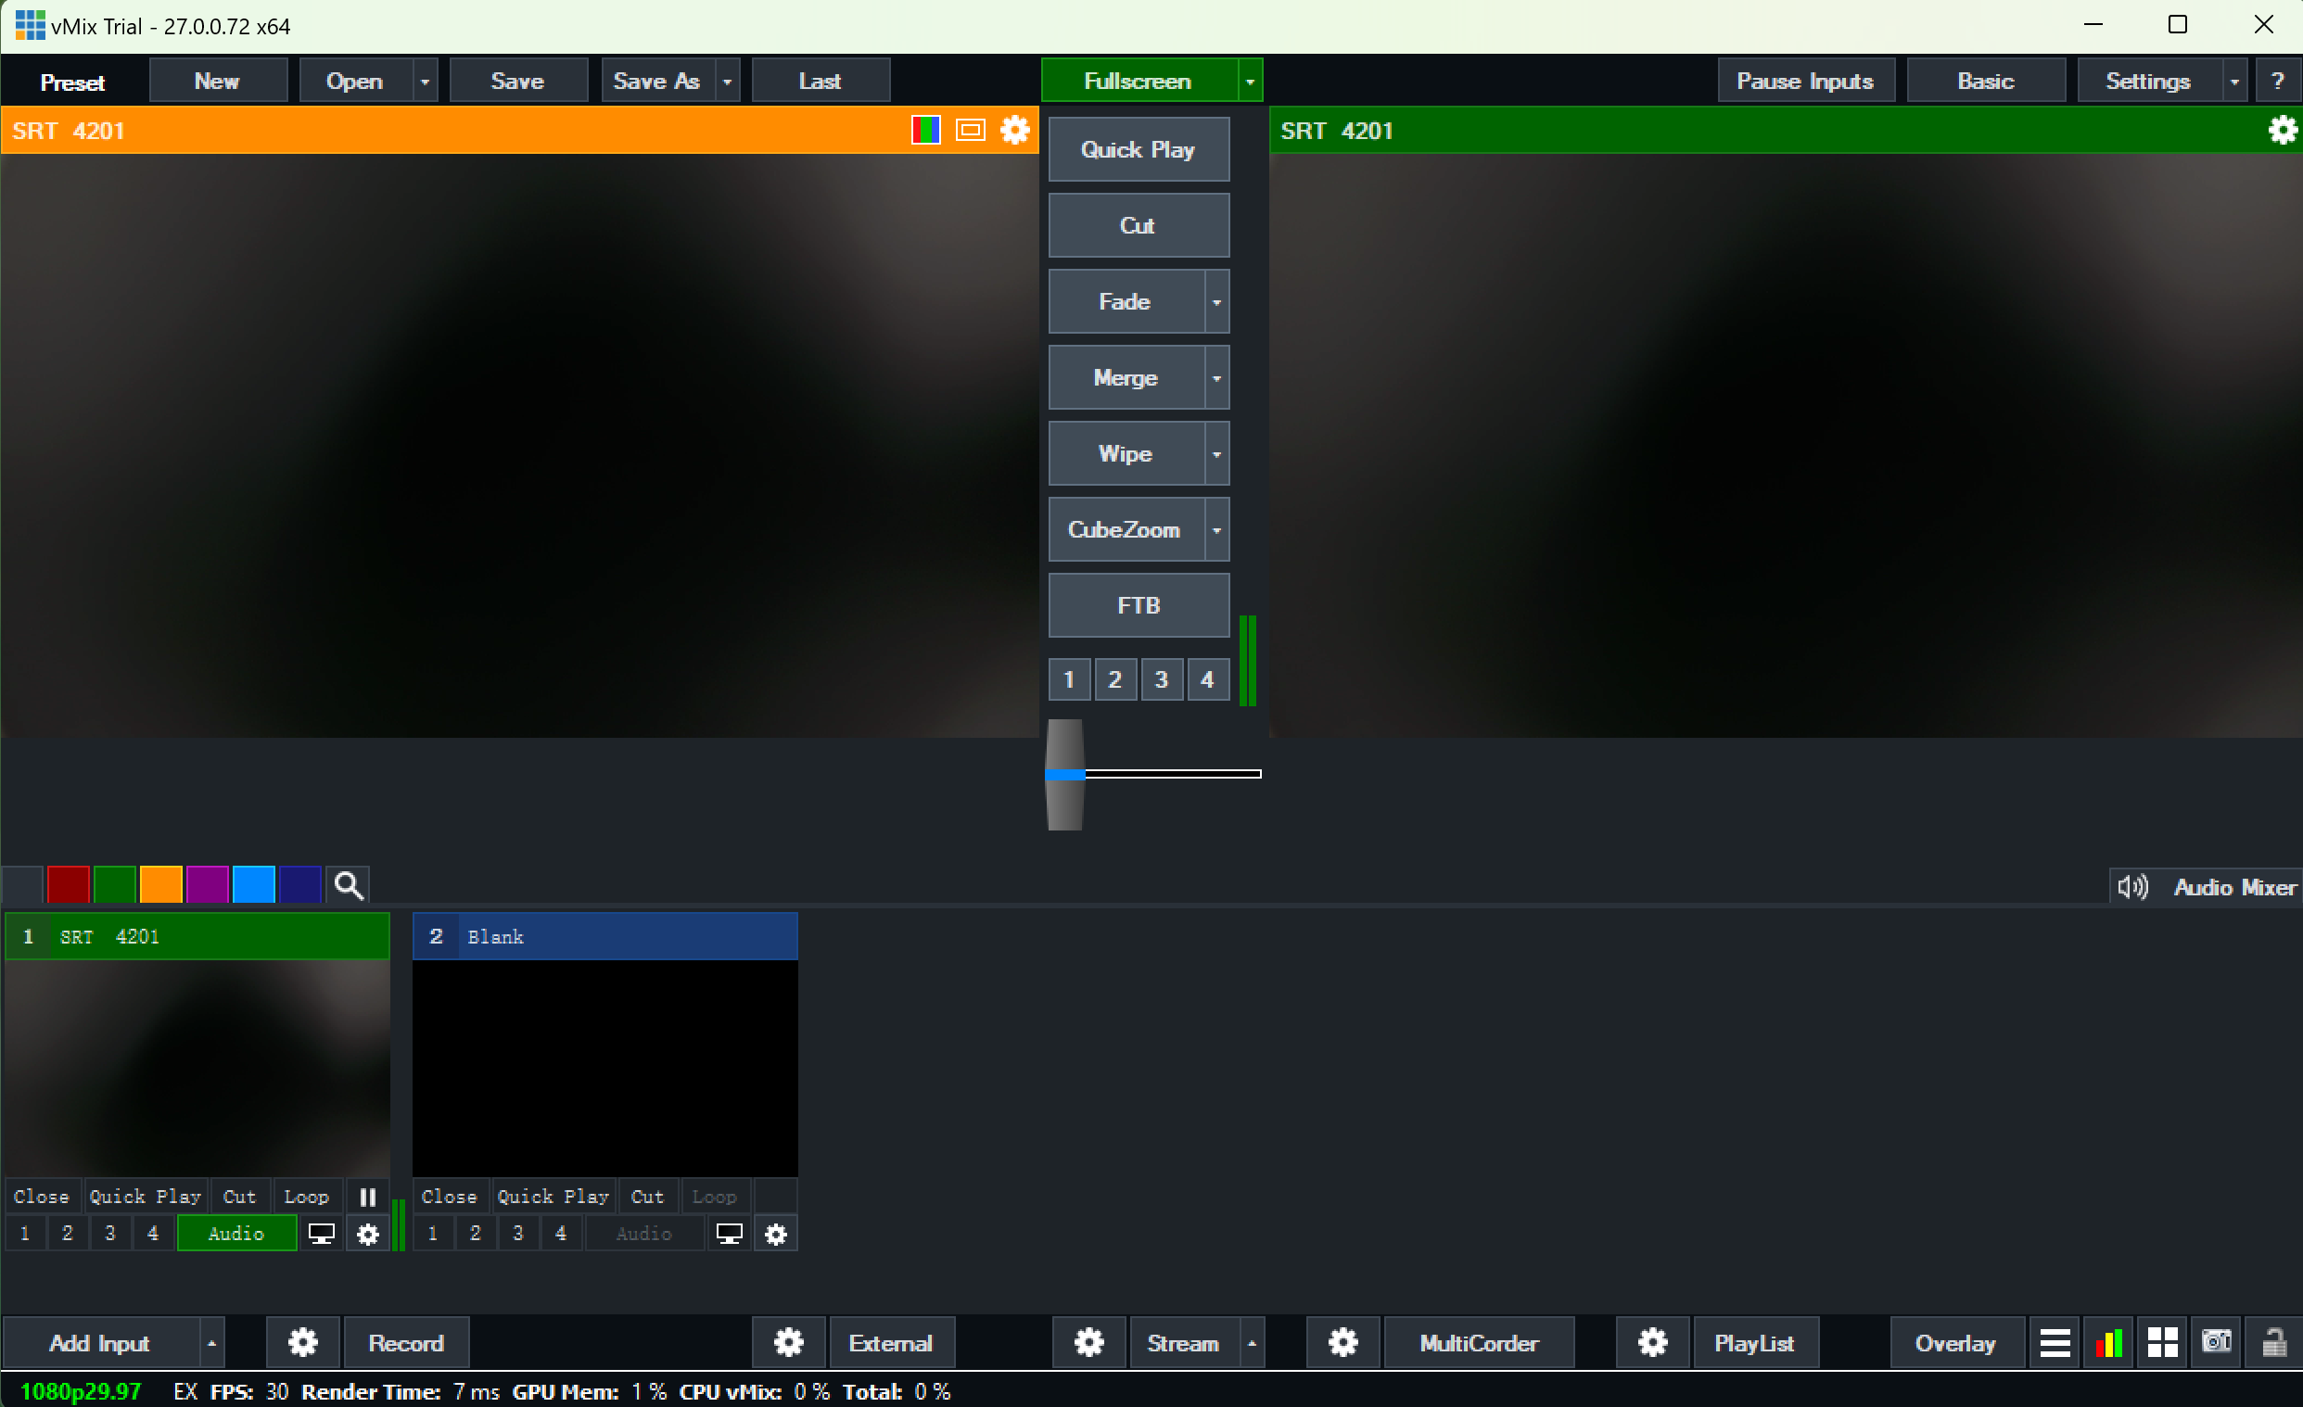
Task: Open PlayList settings gear
Action: [x=1651, y=1342]
